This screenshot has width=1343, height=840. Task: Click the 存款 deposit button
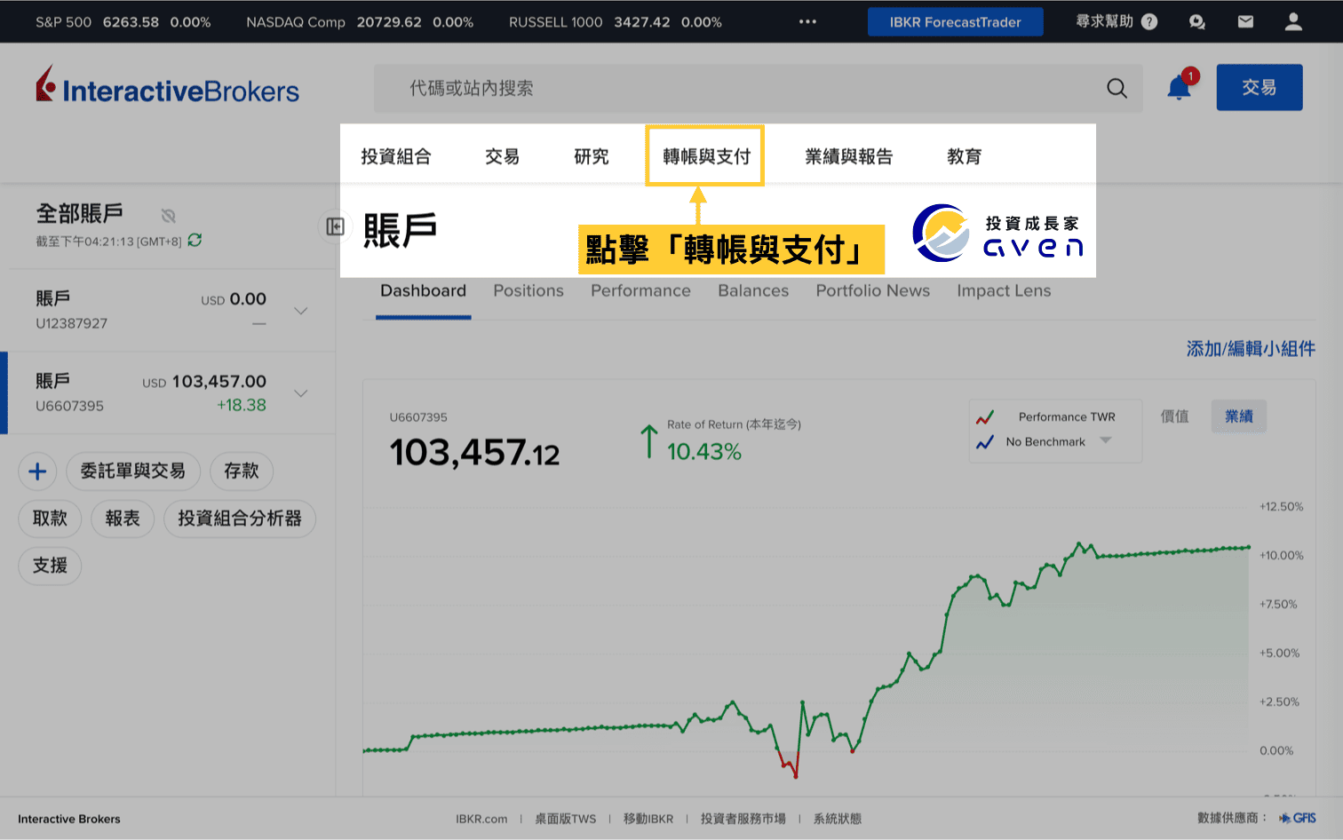click(x=242, y=471)
